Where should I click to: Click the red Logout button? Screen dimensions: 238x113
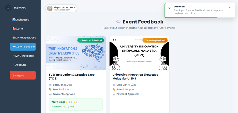tap(23, 75)
